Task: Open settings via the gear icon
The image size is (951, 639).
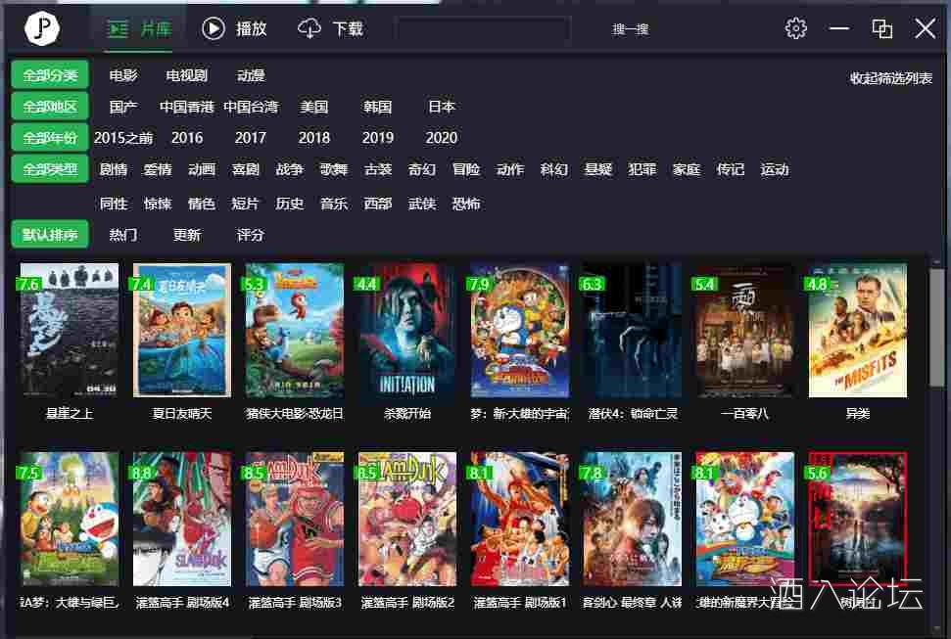Action: pyautogui.click(x=795, y=28)
